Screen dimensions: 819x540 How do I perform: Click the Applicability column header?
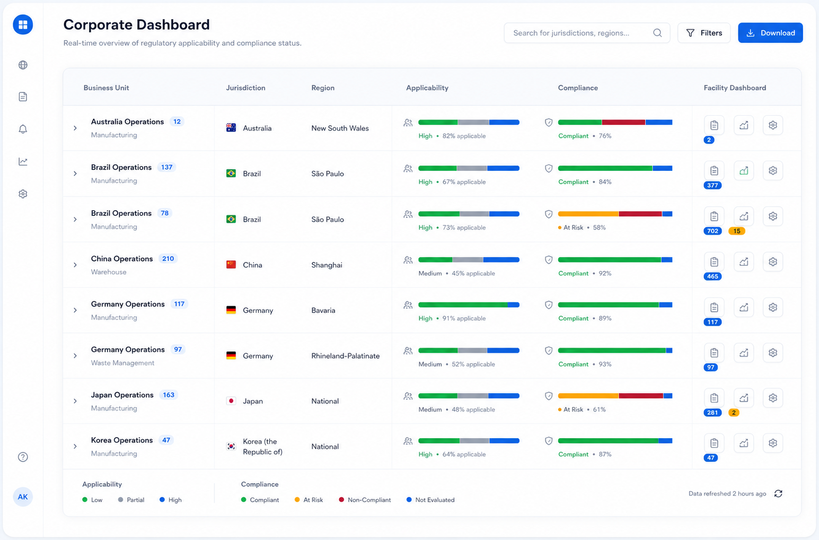[427, 88]
